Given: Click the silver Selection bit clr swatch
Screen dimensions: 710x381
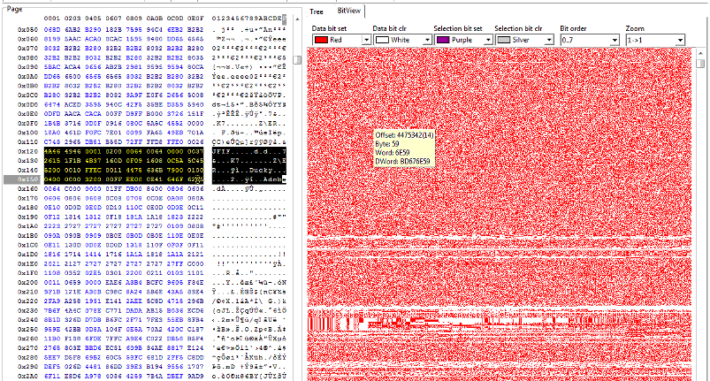Looking at the screenshot, I should click(x=503, y=40).
